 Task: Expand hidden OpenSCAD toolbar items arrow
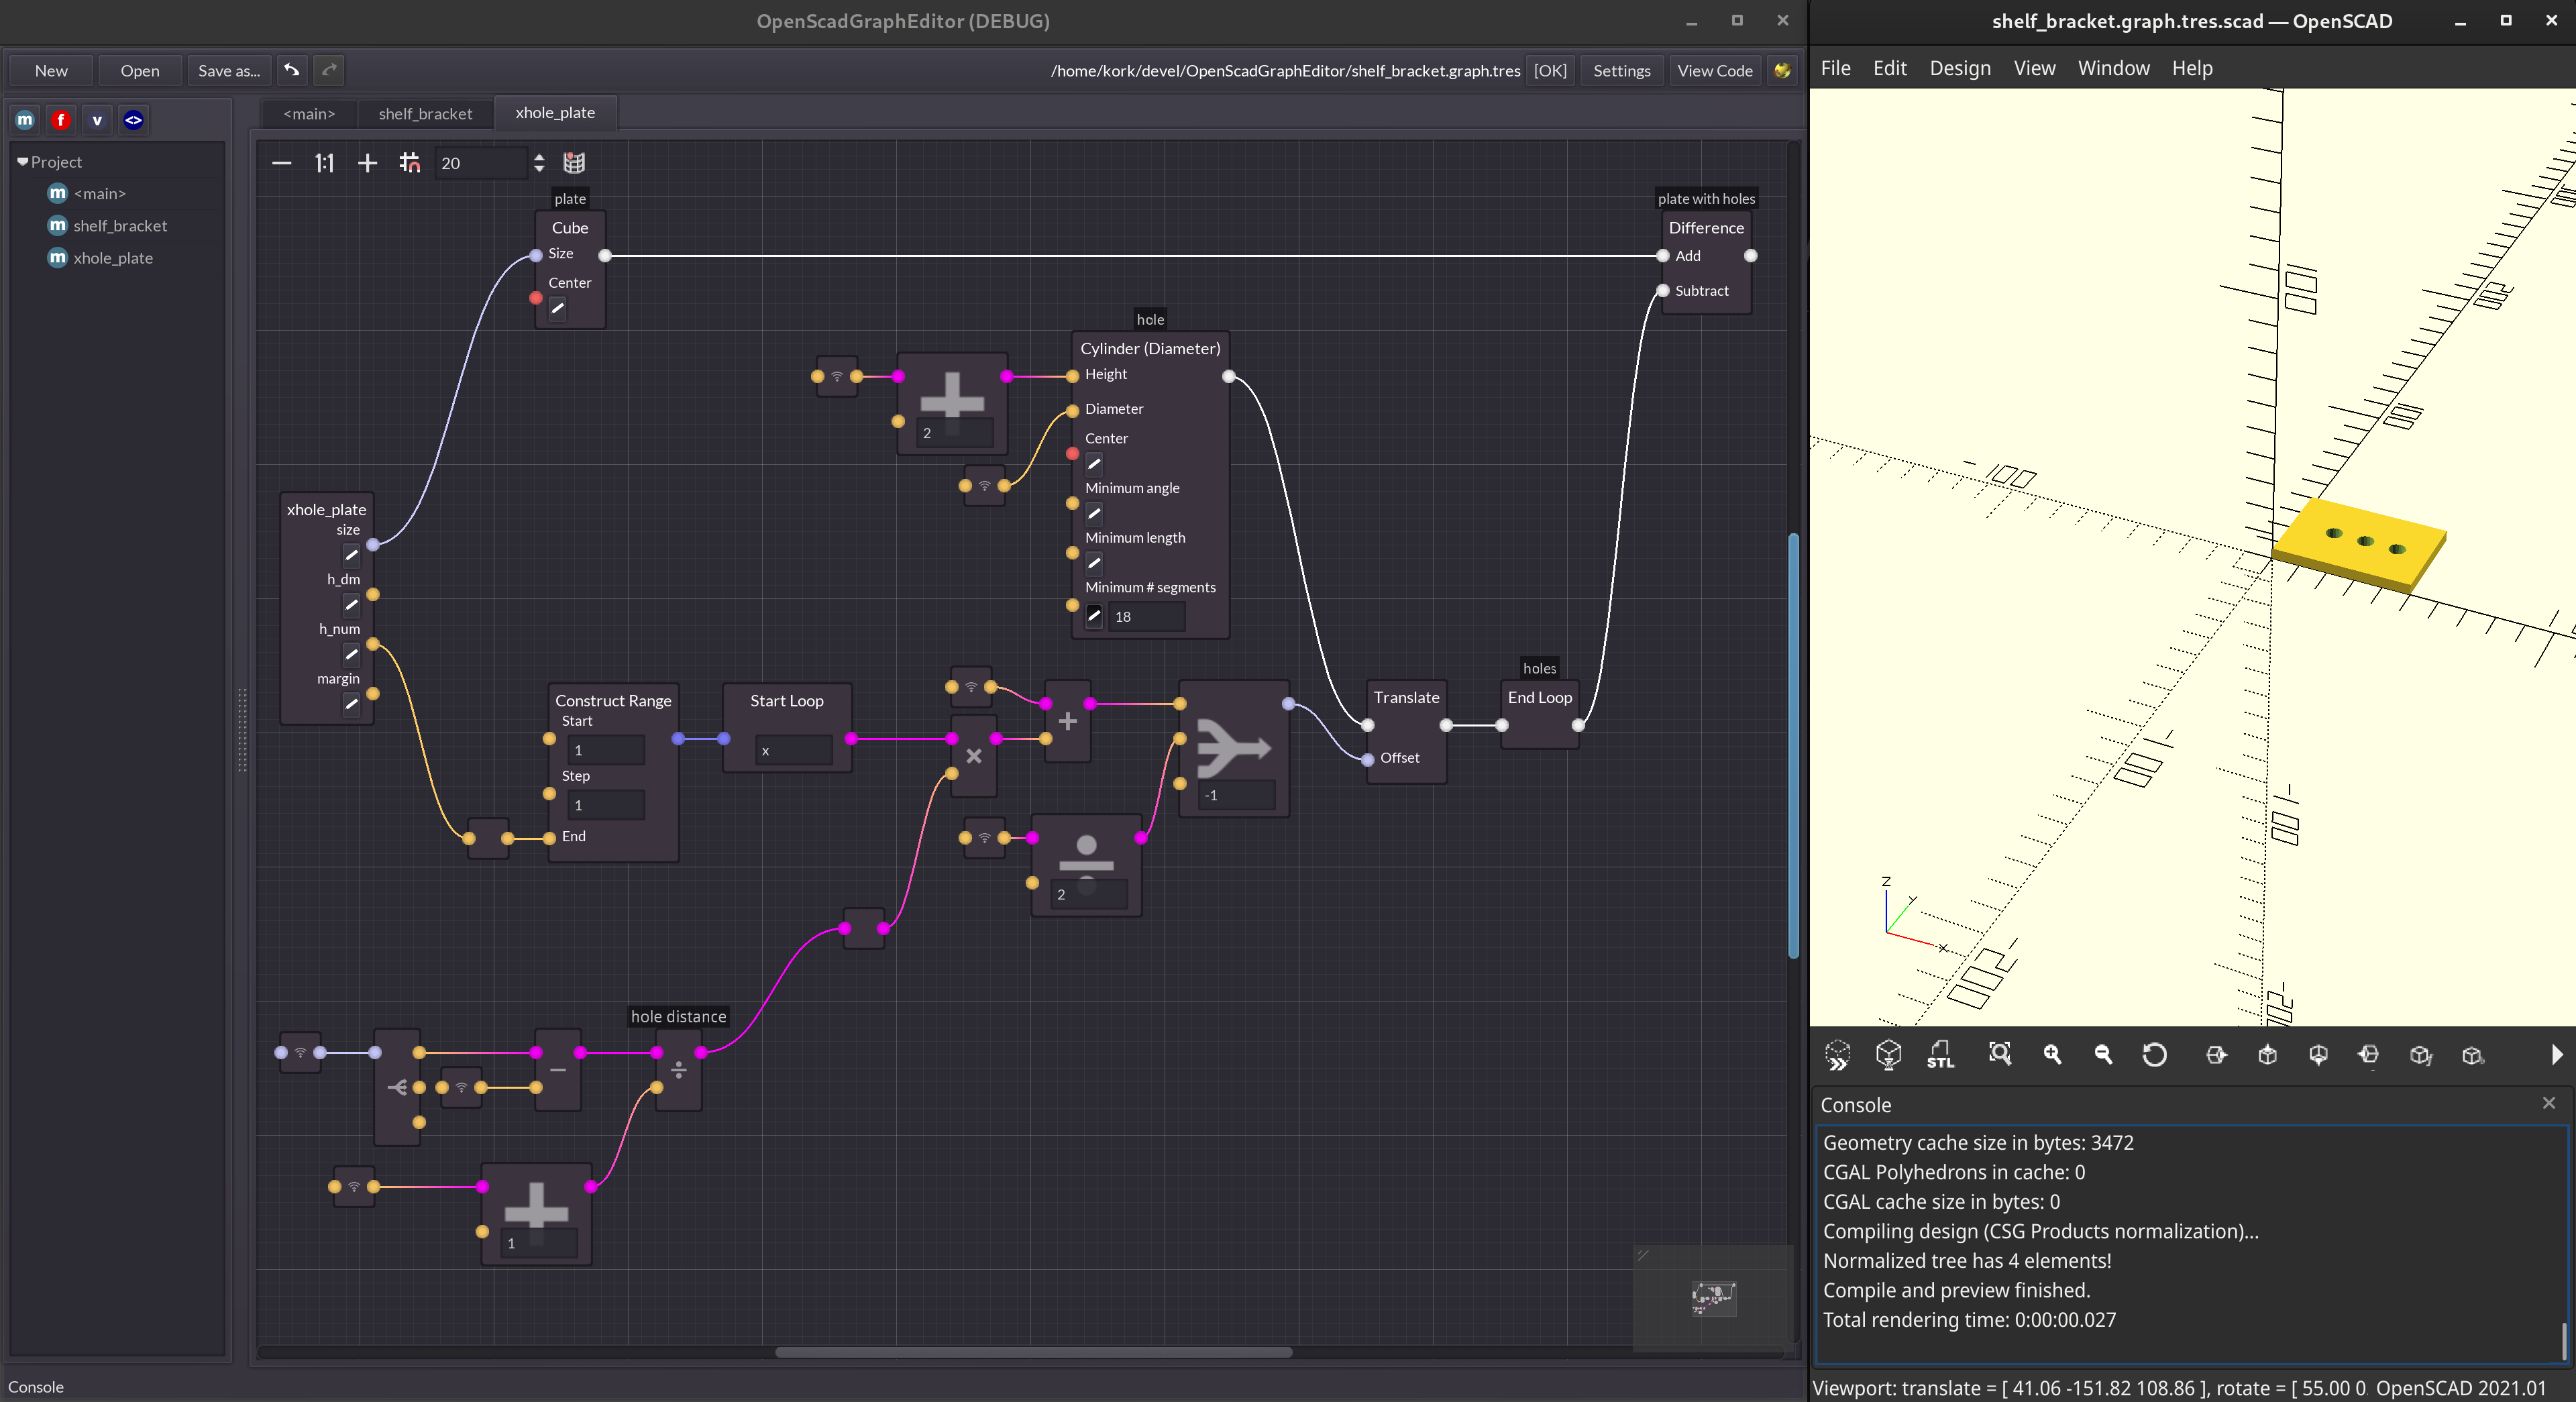(x=2556, y=1055)
